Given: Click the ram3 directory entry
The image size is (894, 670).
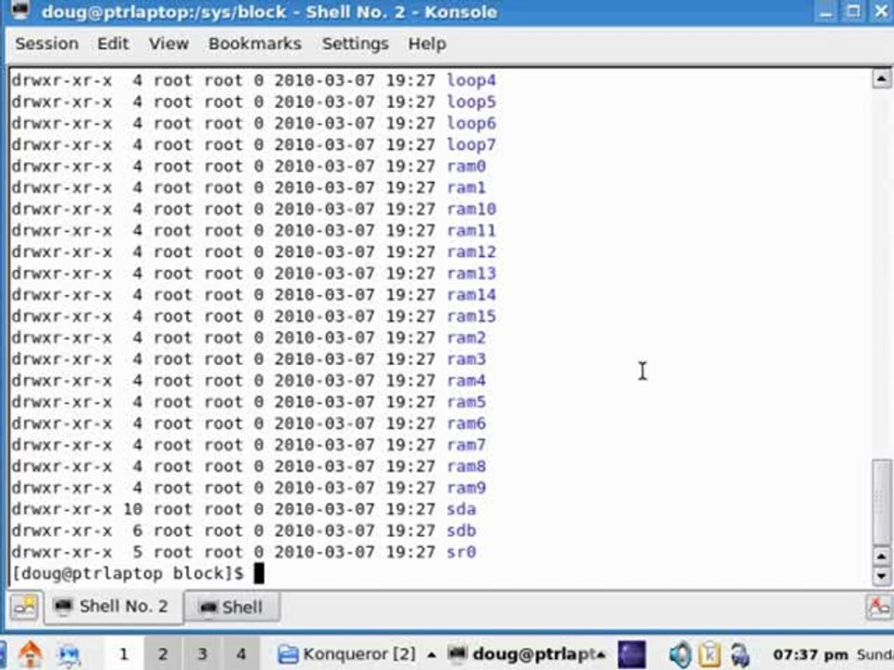Looking at the screenshot, I should [467, 359].
